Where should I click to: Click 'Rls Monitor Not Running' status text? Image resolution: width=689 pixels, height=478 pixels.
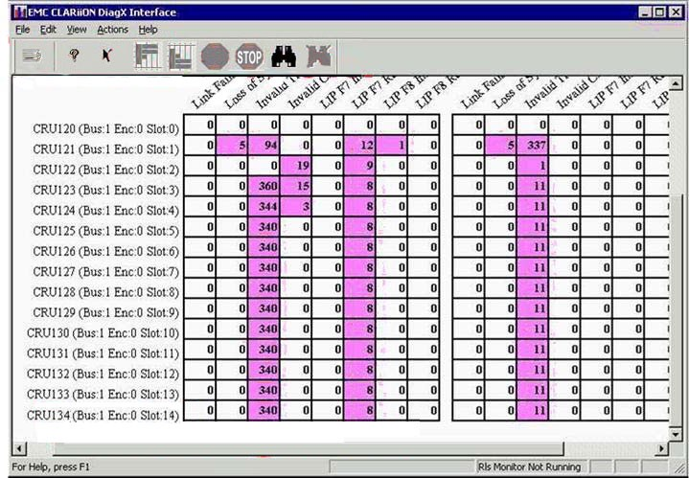(530, 467)
